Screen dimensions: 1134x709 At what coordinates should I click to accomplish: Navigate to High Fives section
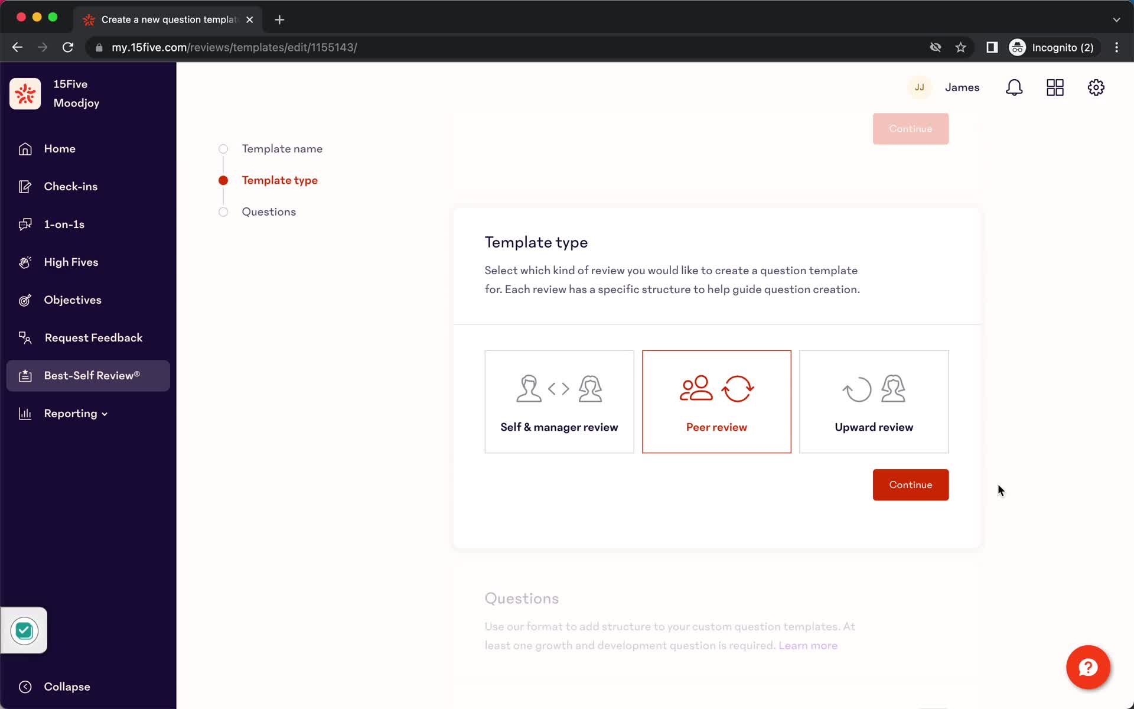[71, 261]
